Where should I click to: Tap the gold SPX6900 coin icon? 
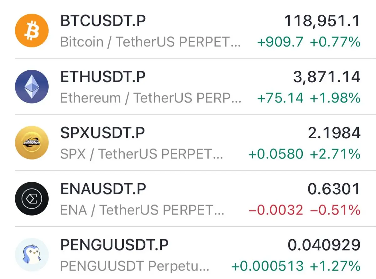click(32, 143)
